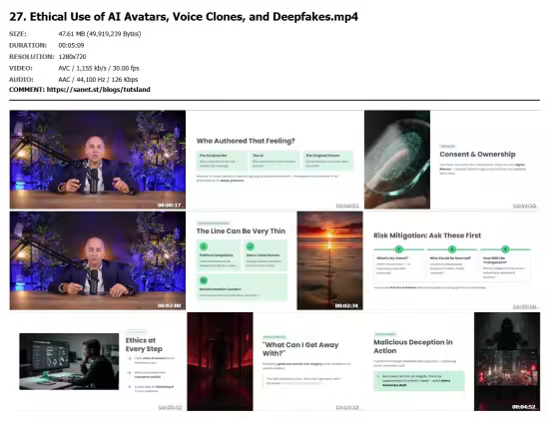Click the man at computer monitors photo
This screenshot has height=421, width=549.
(69, 361)
